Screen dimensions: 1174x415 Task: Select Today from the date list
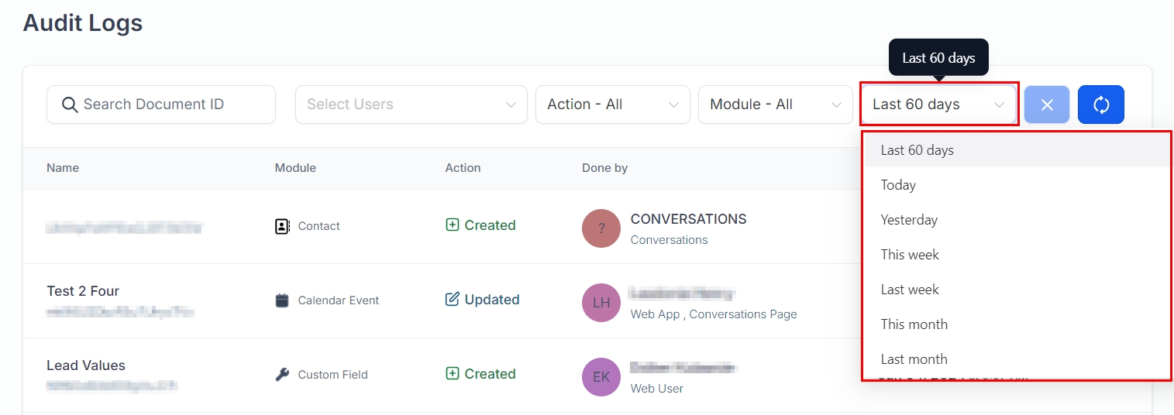pos(898,185)
